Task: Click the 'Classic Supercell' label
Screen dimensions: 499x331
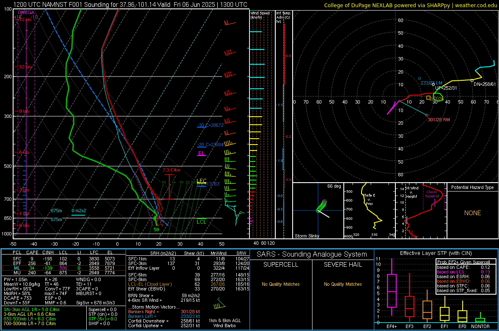Action: point(432,194)
